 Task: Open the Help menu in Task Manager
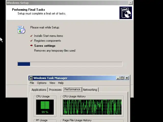click(61, 83)
